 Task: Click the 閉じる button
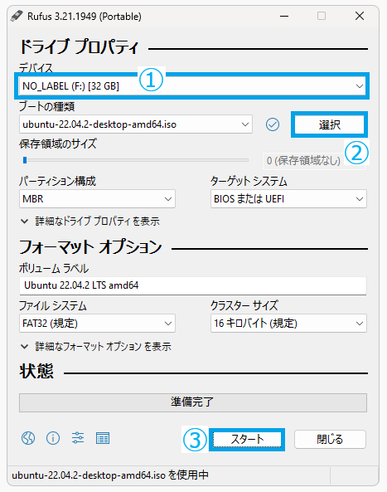tap(330, 439)
